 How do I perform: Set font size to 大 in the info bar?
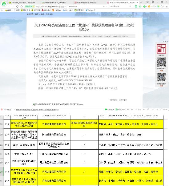[x=105, y=36]
